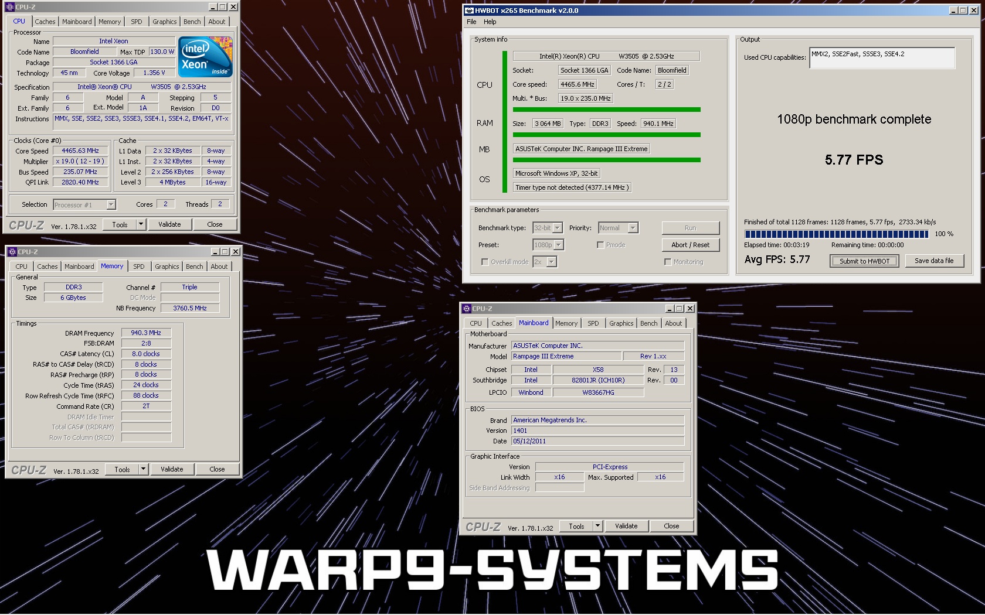The image size is (985, 615).
Task: Click Tools button in CPU-Z Memory window
Action: tap(122, 469)
